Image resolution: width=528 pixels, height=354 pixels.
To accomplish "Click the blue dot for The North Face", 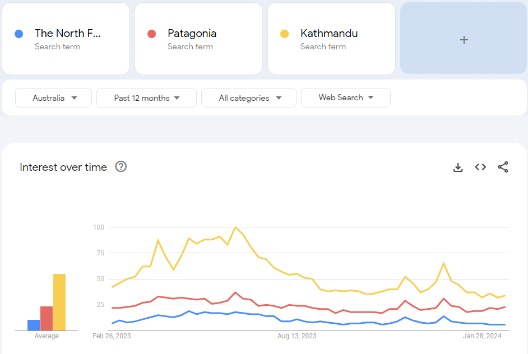I will point(19,34).
